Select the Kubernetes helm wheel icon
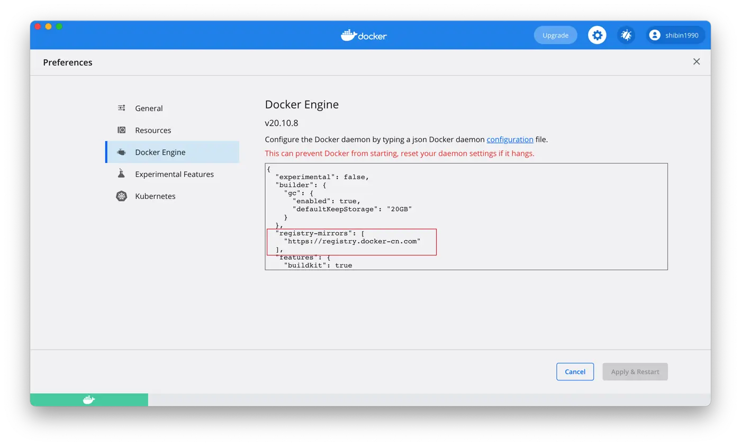This screenshot has height=446, width=741. tap(122, 196)
